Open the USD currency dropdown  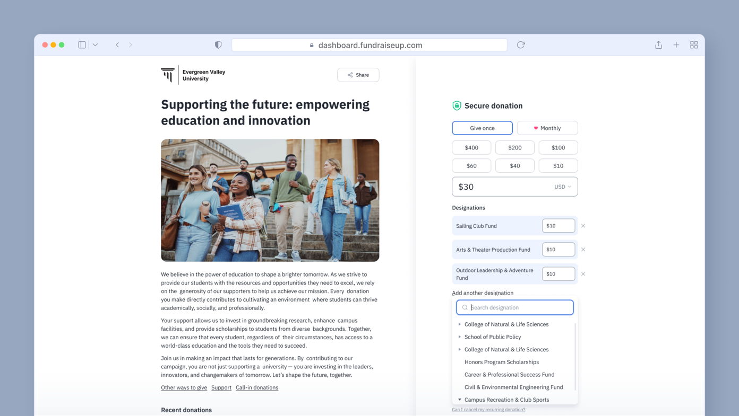562,187
